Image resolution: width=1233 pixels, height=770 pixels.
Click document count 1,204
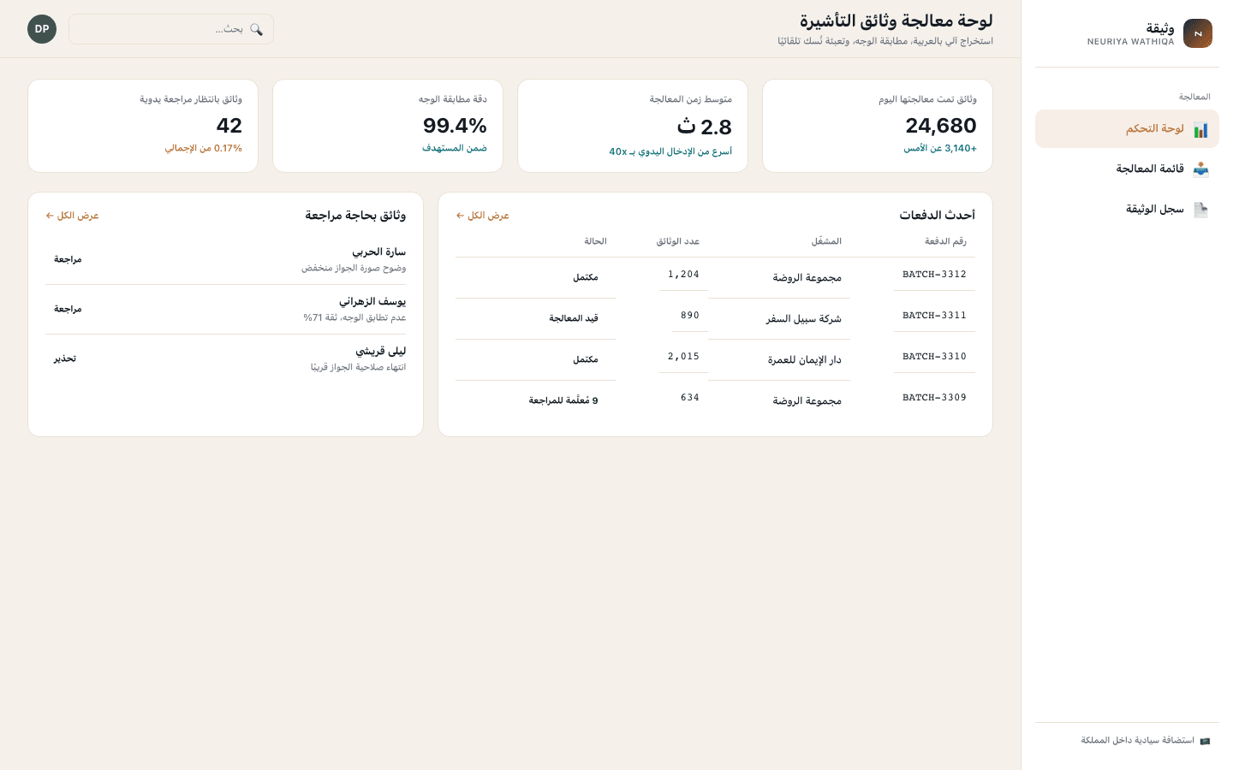point(683,275)
